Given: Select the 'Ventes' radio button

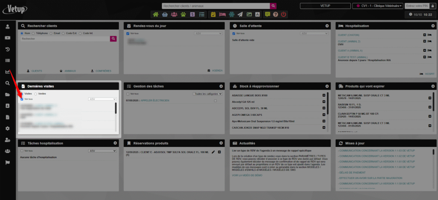Looking at the screenshot, I should coord(36,93).
